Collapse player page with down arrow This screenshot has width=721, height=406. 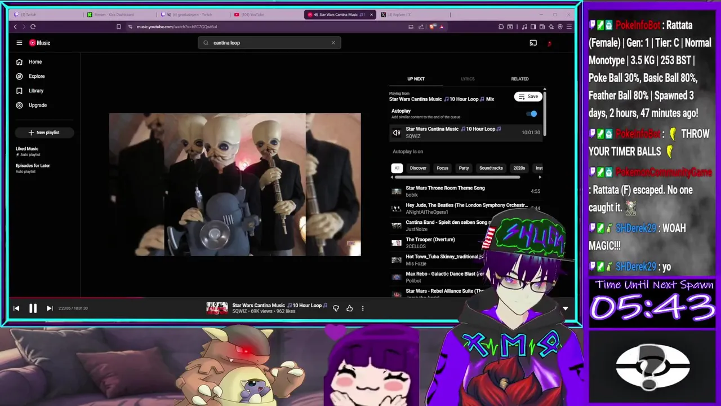(x=566, y=308)
